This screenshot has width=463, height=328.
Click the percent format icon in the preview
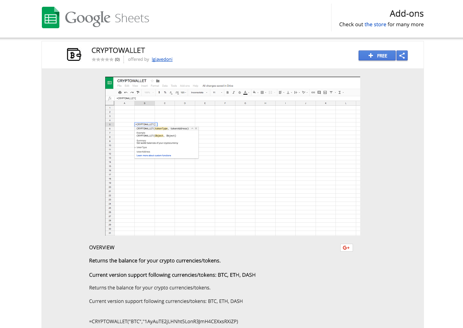(165, 93)
